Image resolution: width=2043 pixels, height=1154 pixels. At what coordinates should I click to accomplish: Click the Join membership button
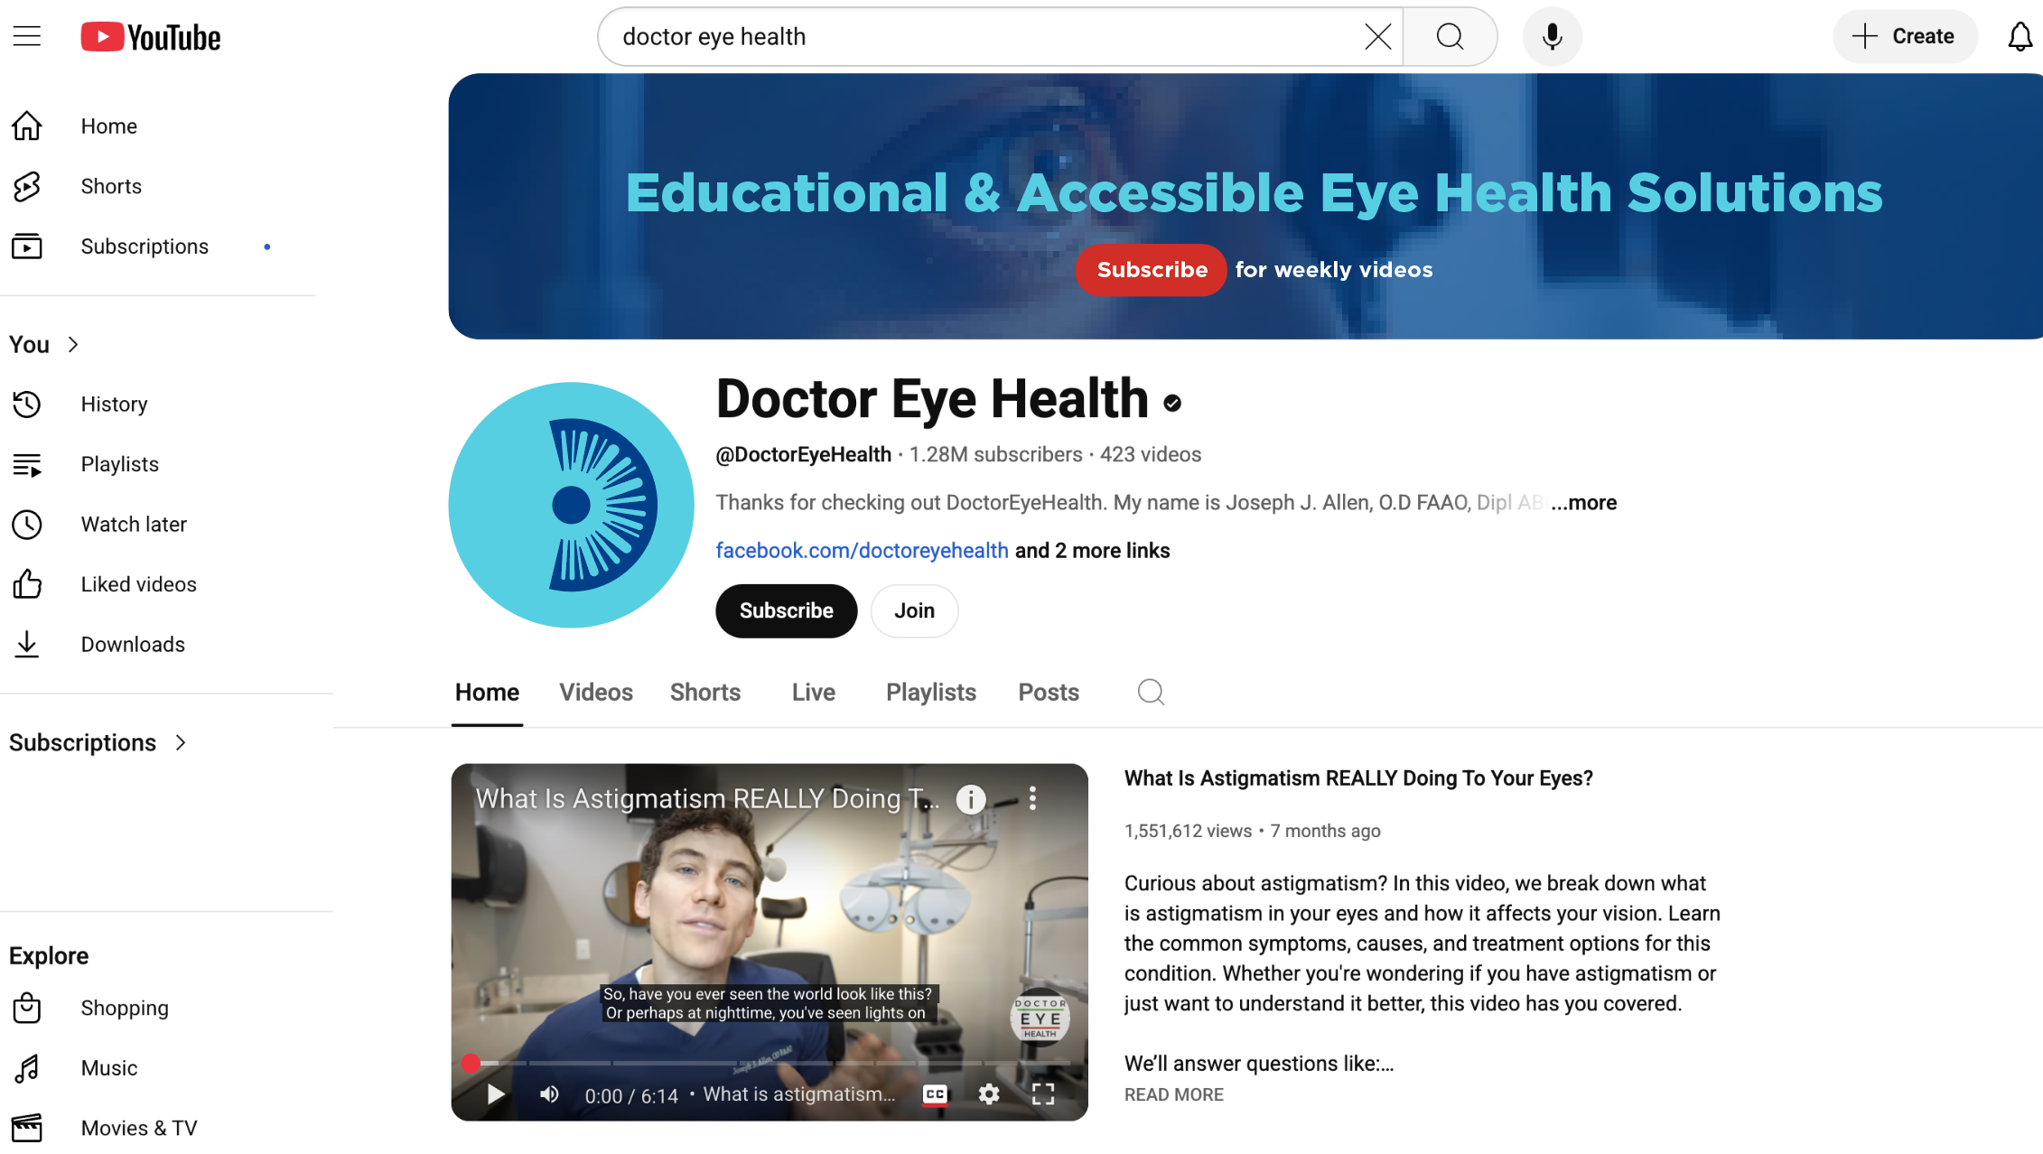(x=914, y=611)
